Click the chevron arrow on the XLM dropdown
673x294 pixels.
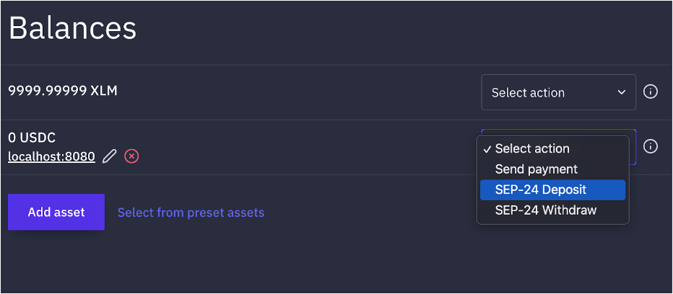tap(622, 92)
